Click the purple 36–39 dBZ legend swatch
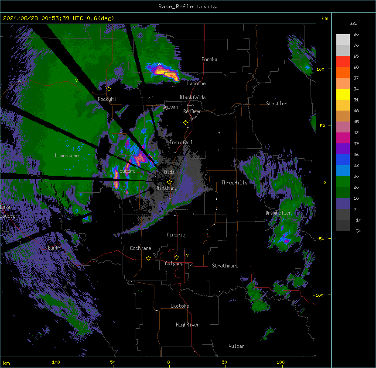This screenshot has width=376, height=368. (343, 149)
